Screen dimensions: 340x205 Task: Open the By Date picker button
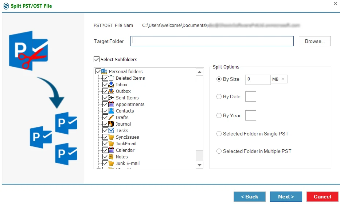(251, 96)
